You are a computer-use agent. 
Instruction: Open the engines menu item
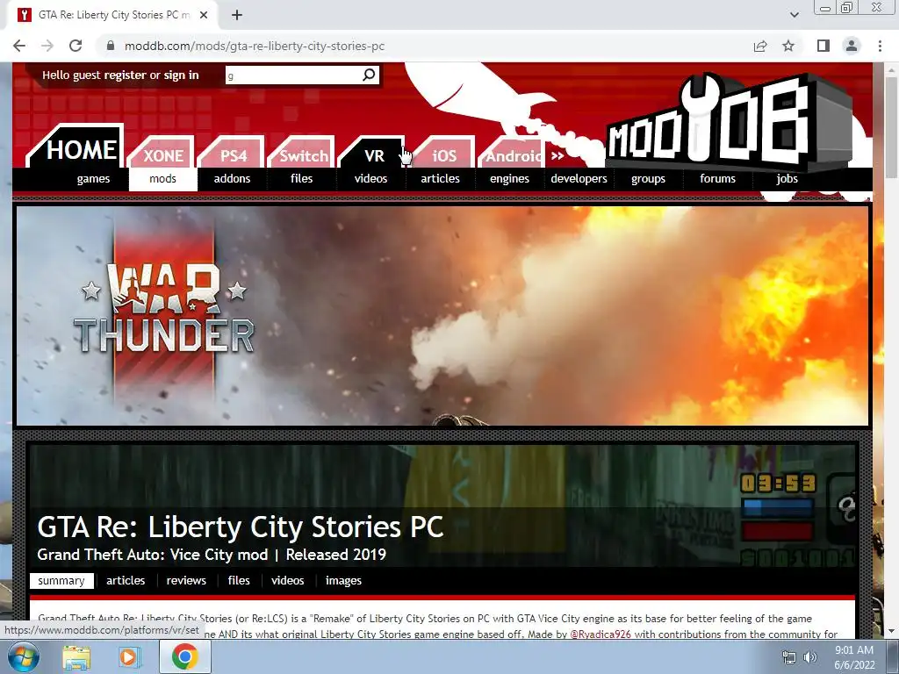pos(510,179)
